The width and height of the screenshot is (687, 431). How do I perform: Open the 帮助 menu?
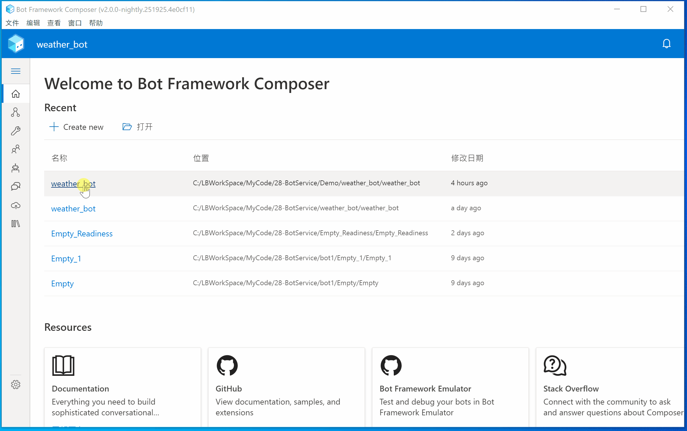pos(96,23)
